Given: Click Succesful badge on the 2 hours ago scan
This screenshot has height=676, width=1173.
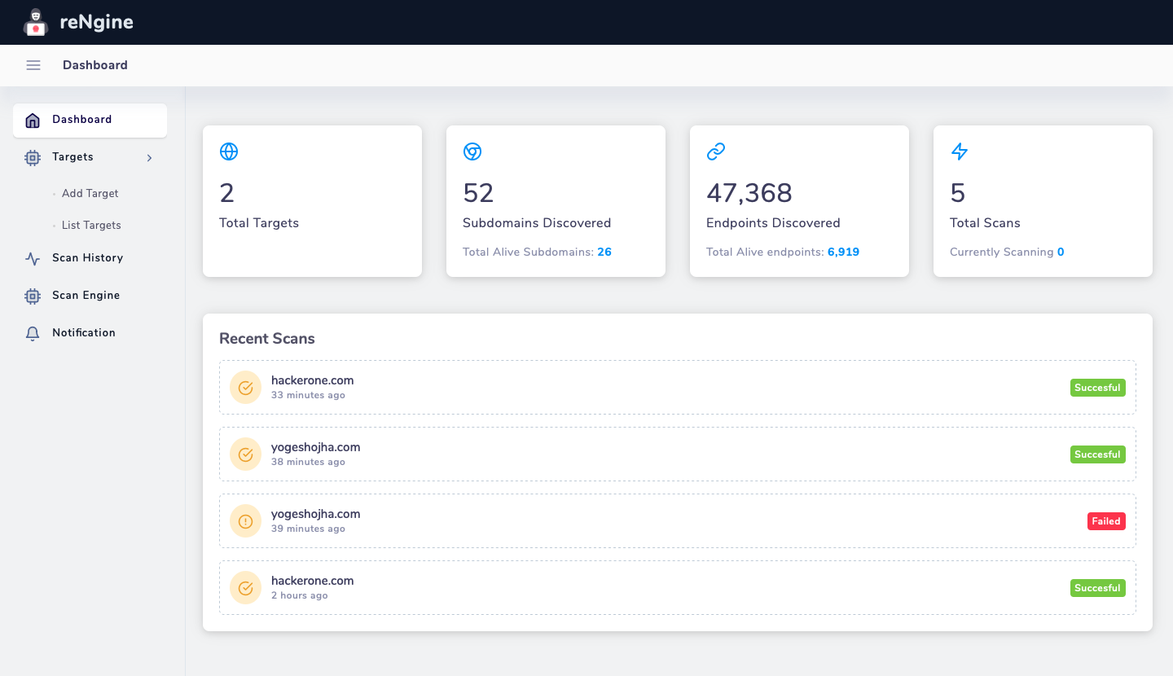Looking at the screenshot, I should pos(1098,588).
